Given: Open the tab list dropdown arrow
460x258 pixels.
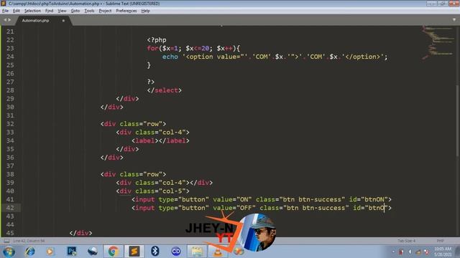Looking at the screenshot, I should [454, 19].
